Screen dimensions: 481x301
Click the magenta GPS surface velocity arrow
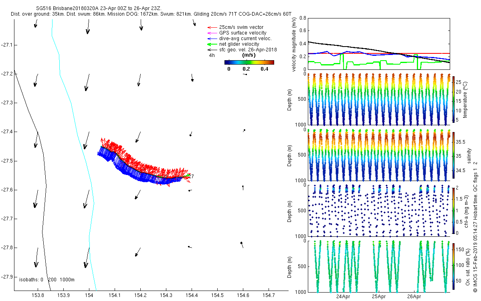tap(212, 33)
